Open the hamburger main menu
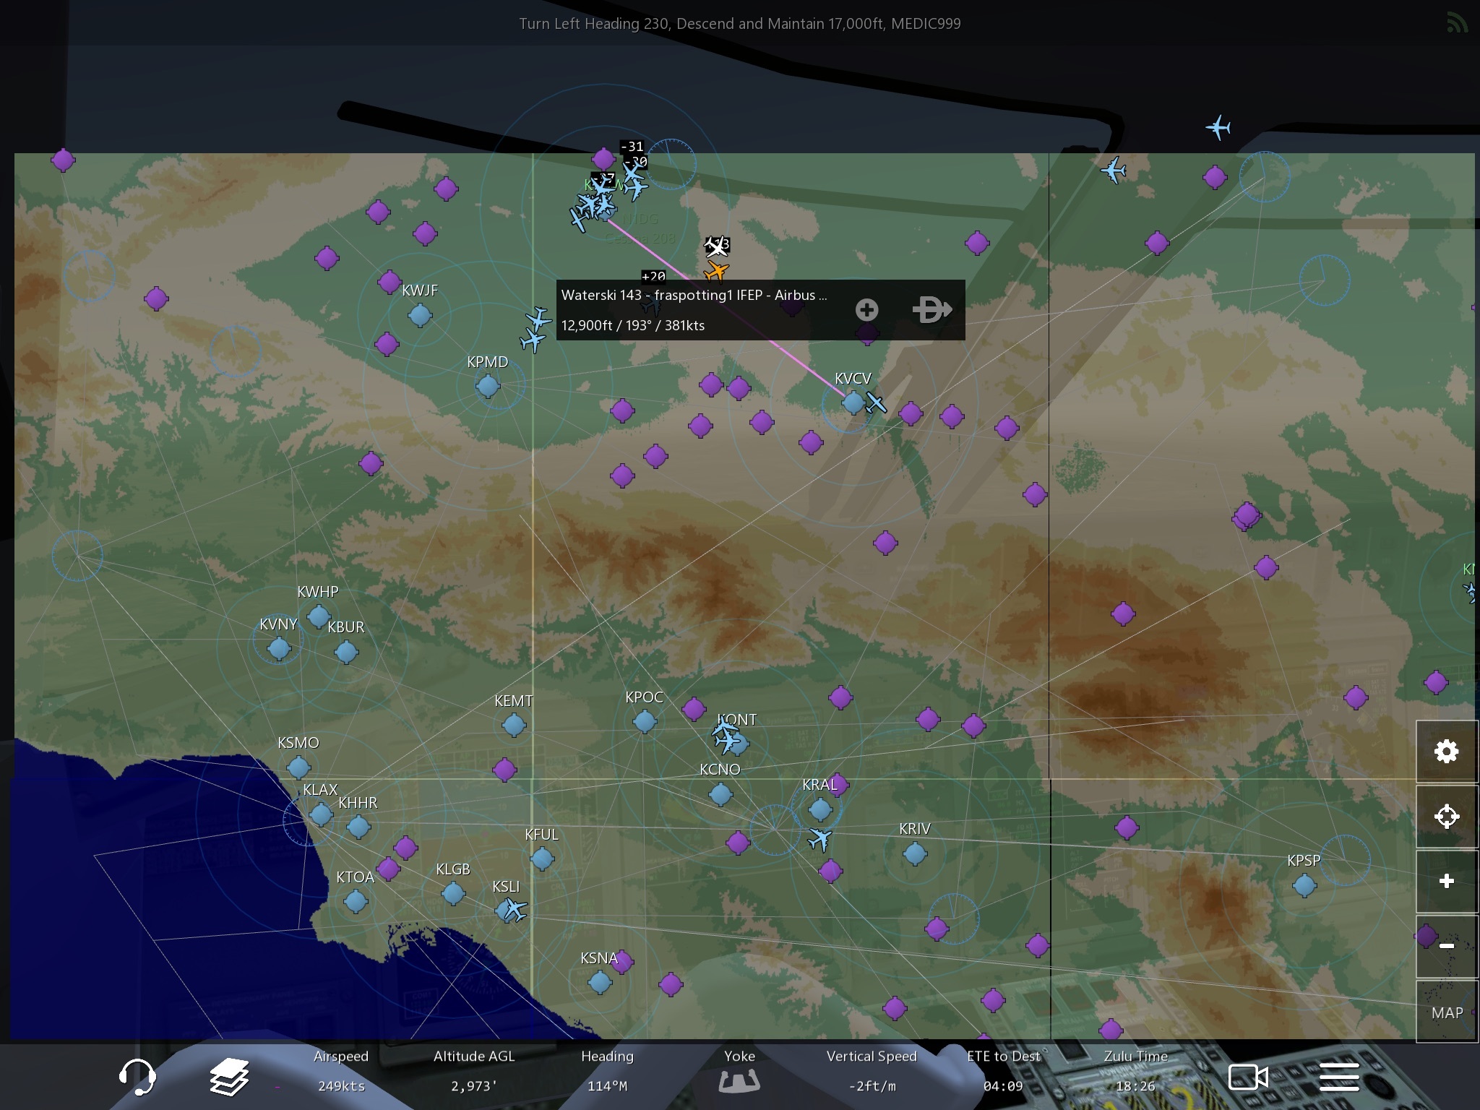 (1339, 1077)
